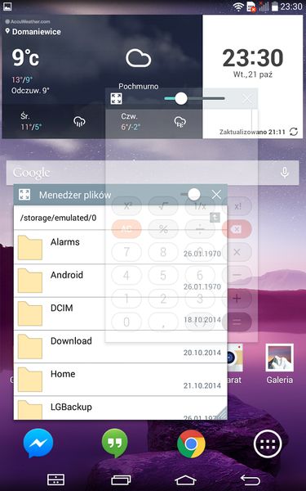Open Hangouts app from the dock
The image size is (306, 491).
point(114,443)
